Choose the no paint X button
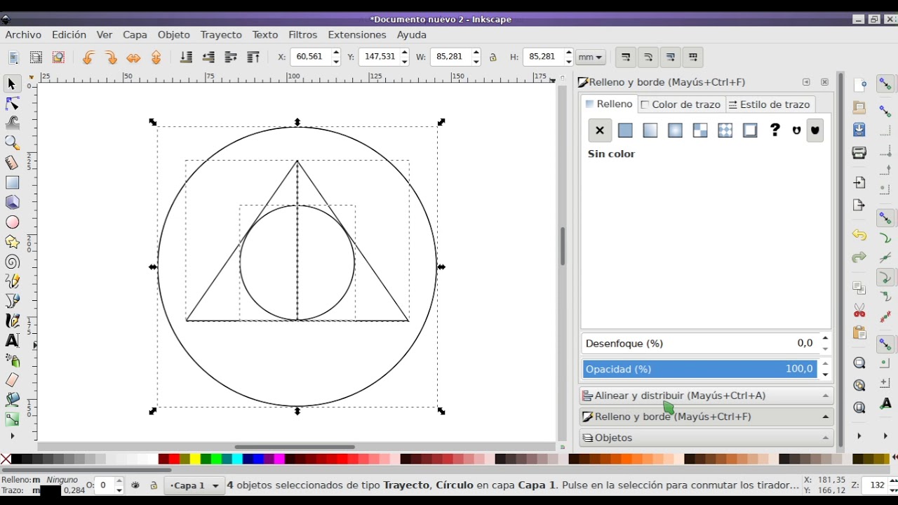Screen dimensions: 898x505 tap(600, 130)
